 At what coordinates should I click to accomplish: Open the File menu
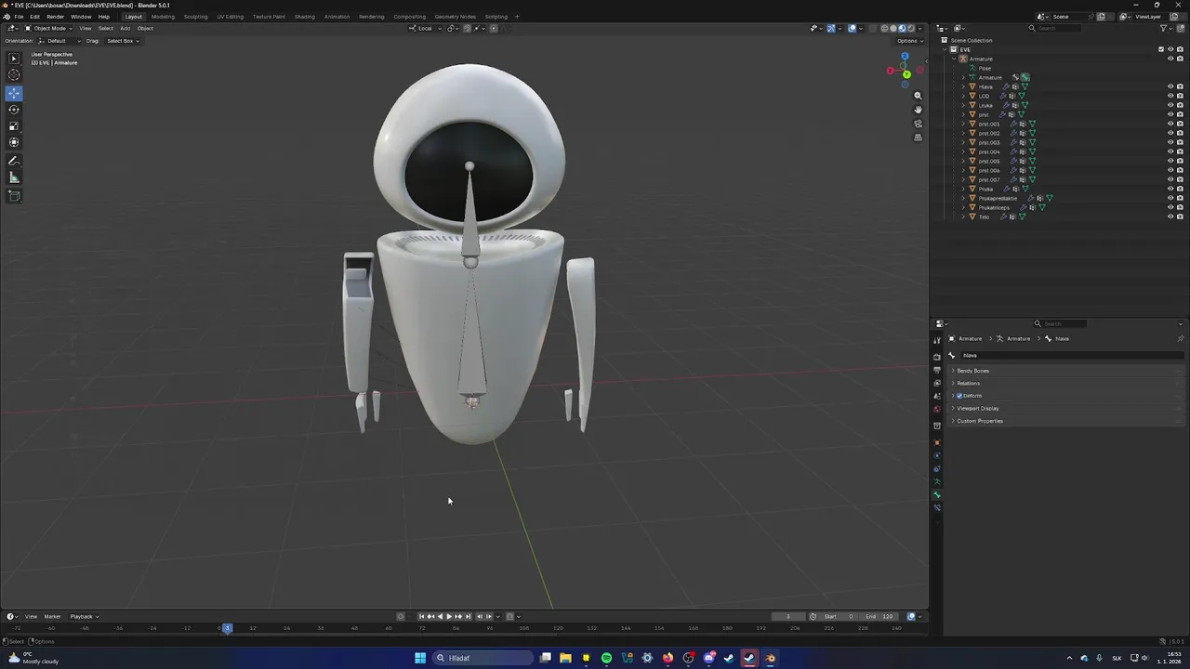19,17
